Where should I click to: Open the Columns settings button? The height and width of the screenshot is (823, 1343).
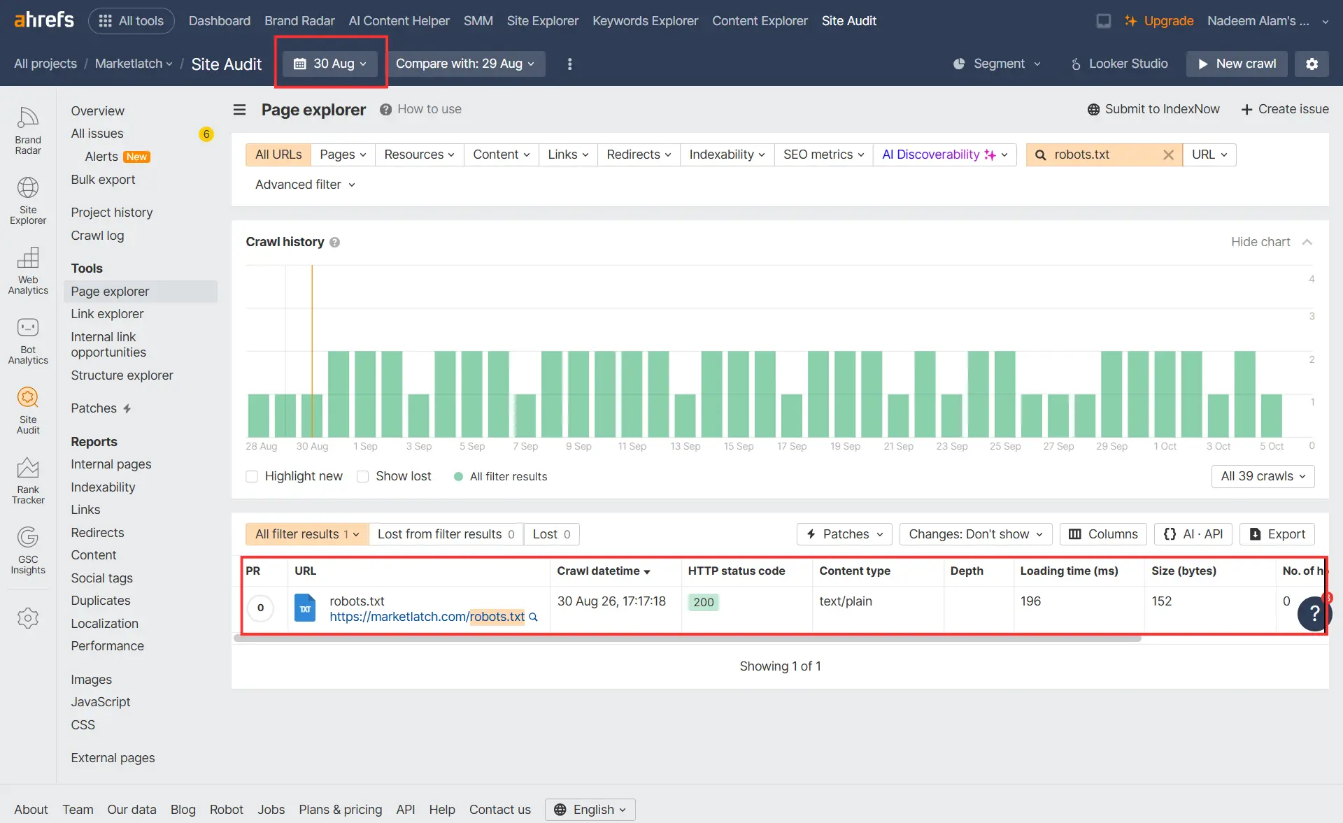[1103, 534]
